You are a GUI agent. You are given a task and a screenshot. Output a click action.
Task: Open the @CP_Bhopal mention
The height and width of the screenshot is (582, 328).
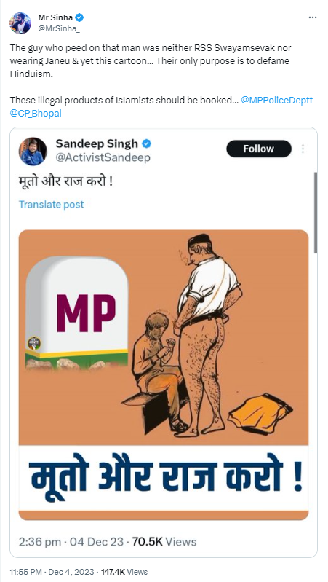36,114
